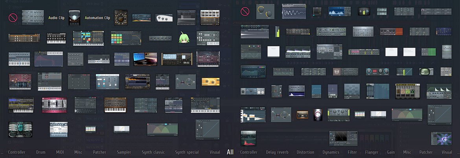Open the Toxic Biohazard teal plugin

click(x=20, y=129)
